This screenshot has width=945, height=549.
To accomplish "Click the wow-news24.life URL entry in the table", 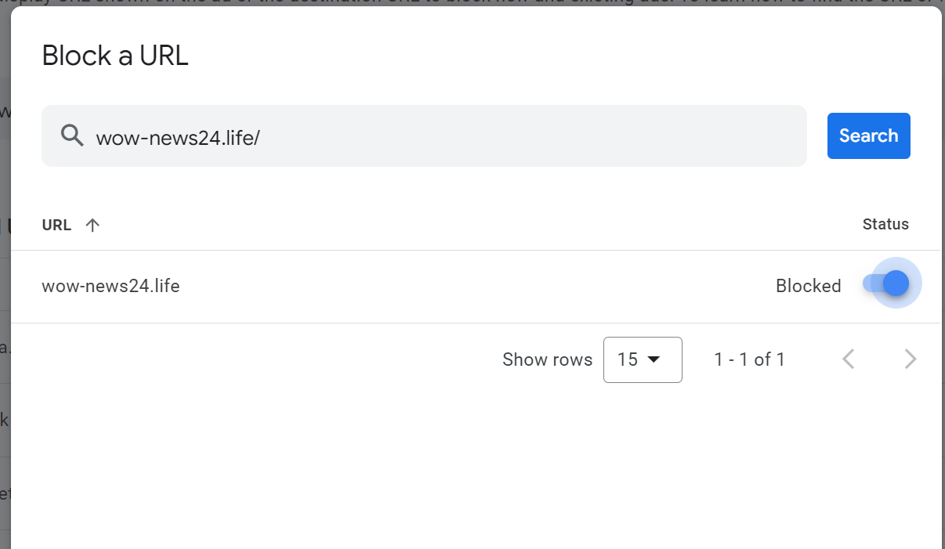I will pos(110,287).
